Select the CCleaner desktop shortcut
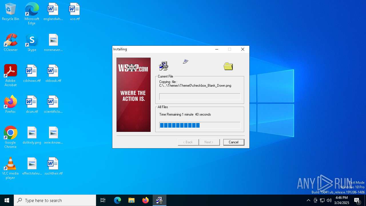Screen dimensions: 366x206 tap(11, 43)
